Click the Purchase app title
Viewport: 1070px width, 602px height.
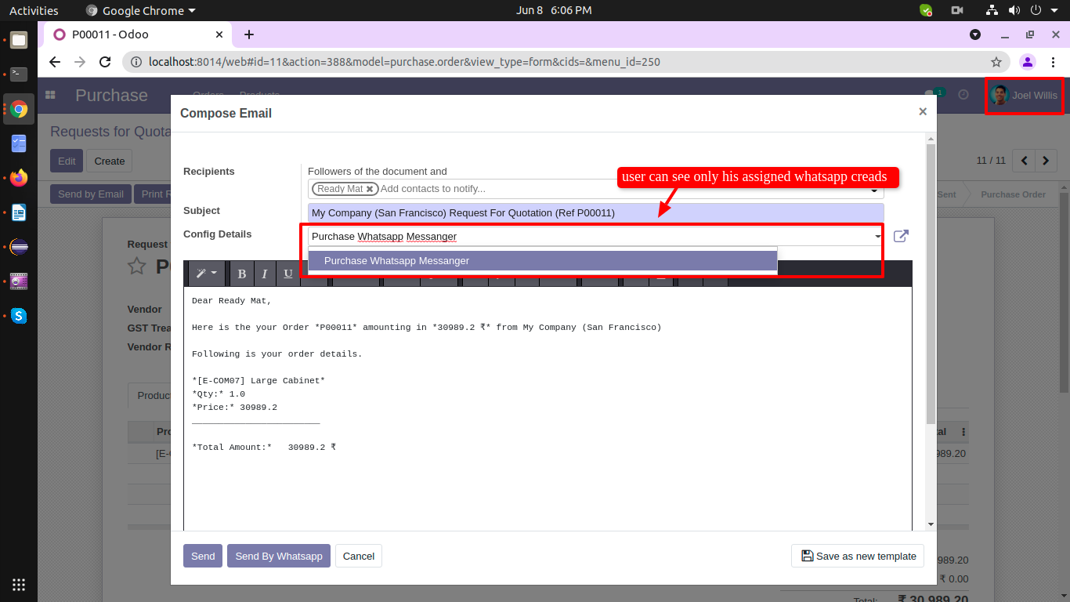[111, 96]
